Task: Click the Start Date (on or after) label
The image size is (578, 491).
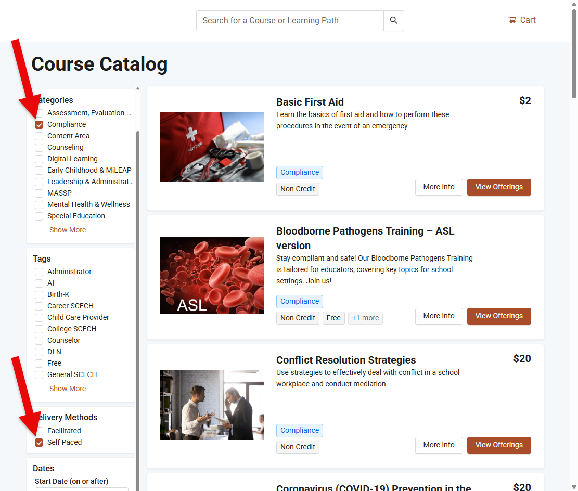Action: (x=71, y=481)
